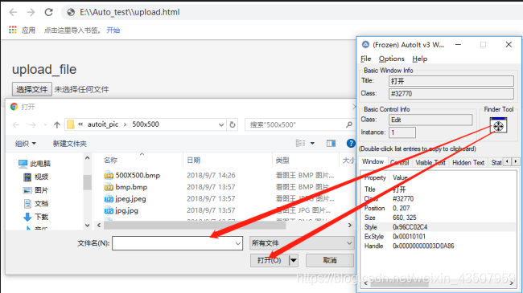523x293 pixels.
Task: Switch to the Window tab
Action: pos(373,162)
